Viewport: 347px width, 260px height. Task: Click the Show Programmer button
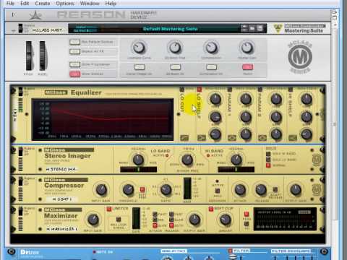click(74, 64)
